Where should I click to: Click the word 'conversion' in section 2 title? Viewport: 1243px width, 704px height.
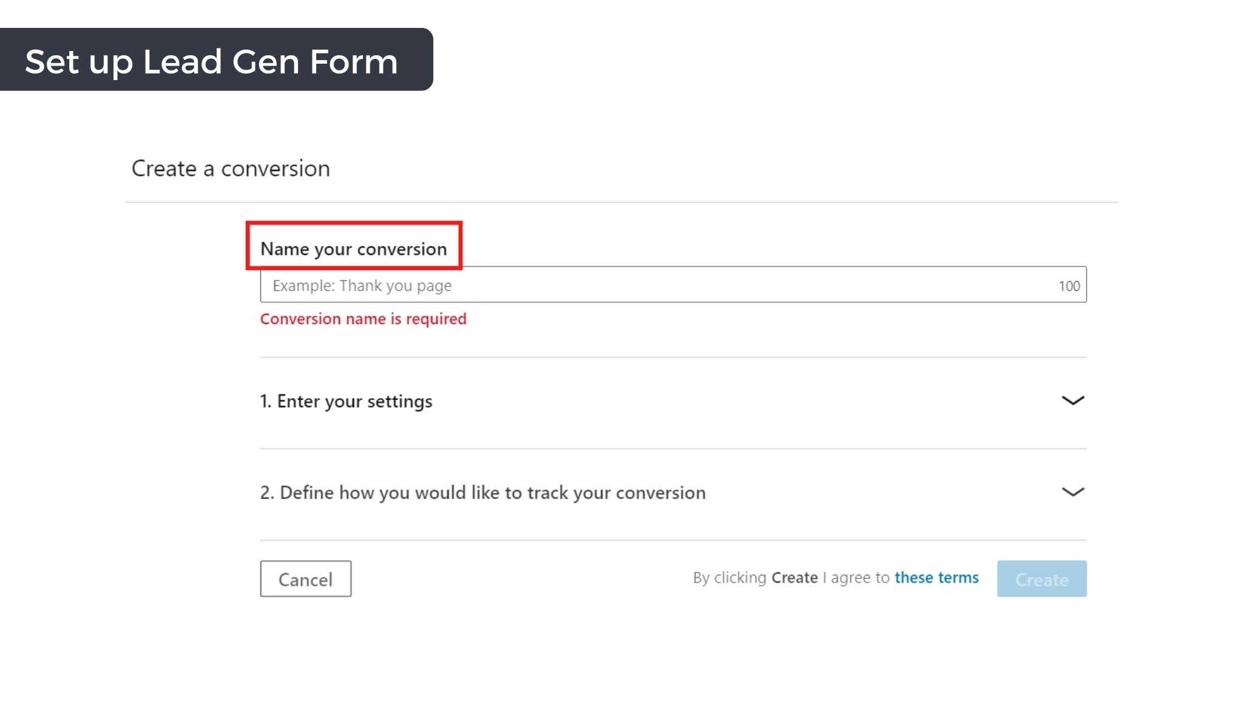click(x=660, y=493)
